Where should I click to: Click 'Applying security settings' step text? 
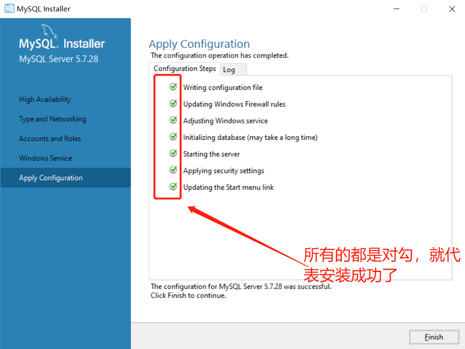pos(224,171)
